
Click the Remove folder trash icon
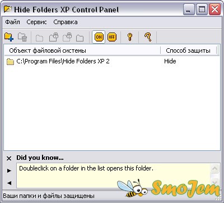click(22, 37)
